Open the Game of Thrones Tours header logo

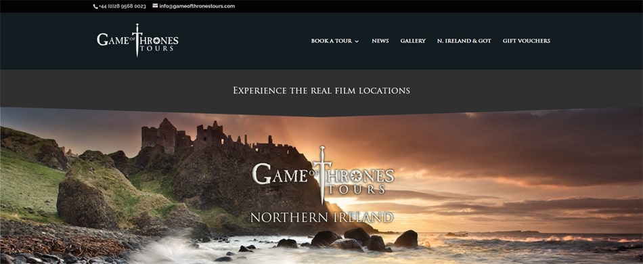138,40
